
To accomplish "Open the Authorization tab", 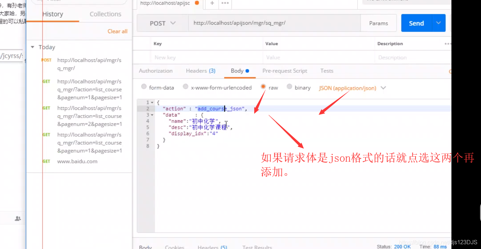I will coord(156,71).
